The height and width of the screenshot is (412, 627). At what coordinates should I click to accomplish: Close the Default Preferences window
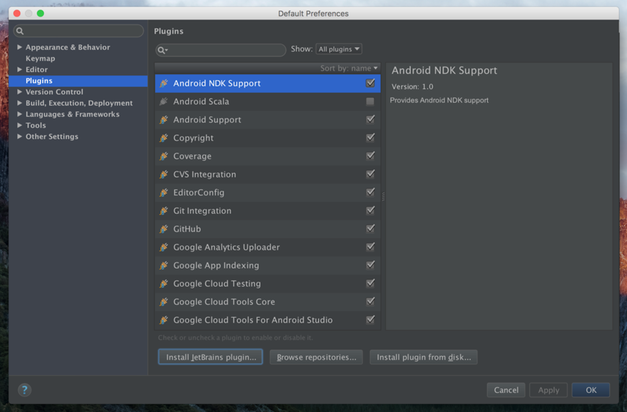tap(17, 13)
